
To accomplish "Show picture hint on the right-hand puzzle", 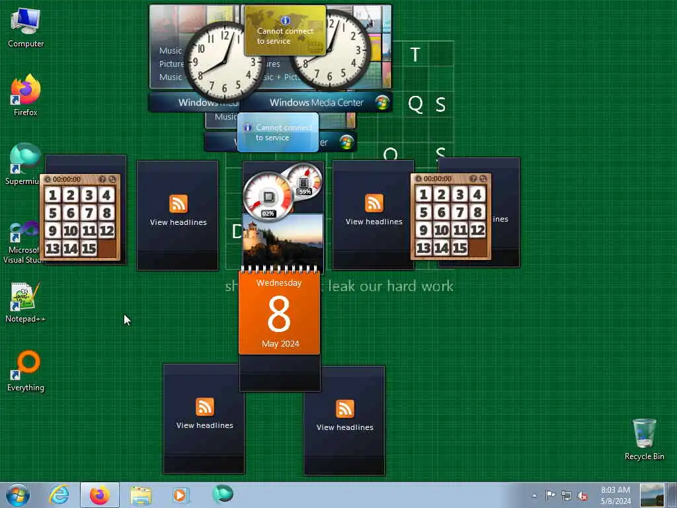I will pyautogui.click(x=473, y=179).
